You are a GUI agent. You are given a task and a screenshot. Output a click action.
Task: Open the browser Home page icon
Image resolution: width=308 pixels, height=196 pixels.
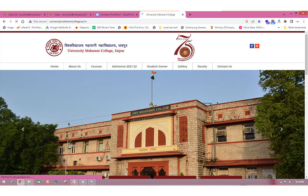[x=23, y=21]
